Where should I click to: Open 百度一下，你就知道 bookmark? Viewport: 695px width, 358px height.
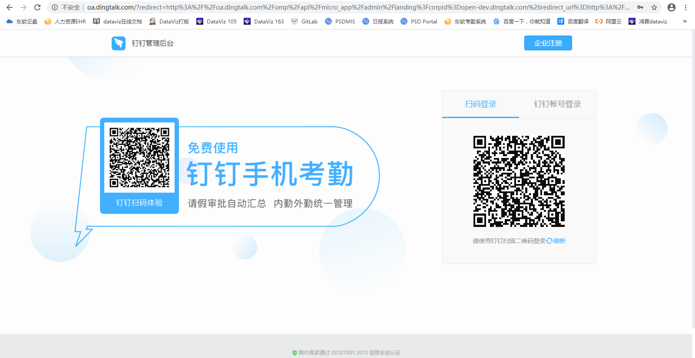click(522, 21)
